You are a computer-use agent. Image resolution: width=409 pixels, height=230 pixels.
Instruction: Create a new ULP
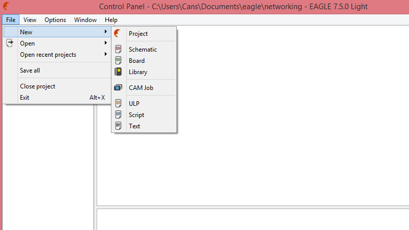[x=144, y=104]
